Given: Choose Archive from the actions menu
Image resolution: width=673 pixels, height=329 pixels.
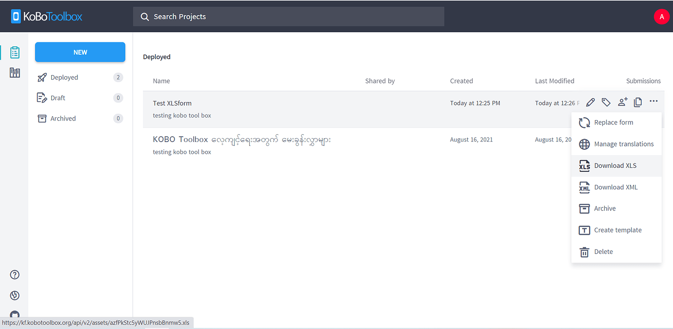Looking at the screenshot, I should 605,208.
